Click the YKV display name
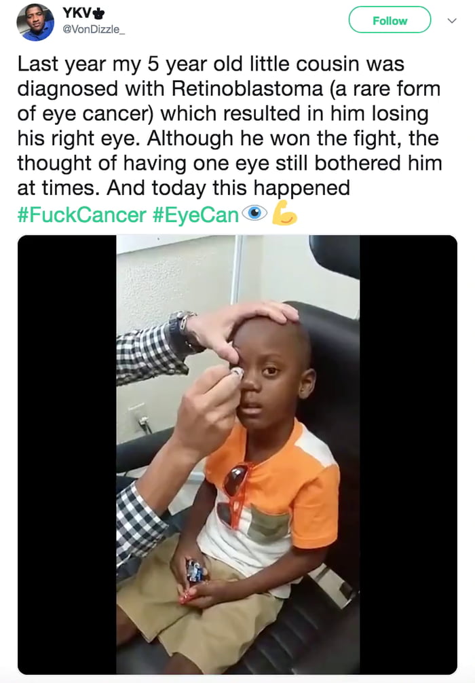This screenshot has height=683, width=475. click(77, 13)
